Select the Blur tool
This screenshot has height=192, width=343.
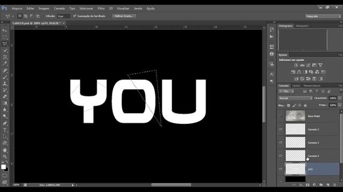point(5,110)
